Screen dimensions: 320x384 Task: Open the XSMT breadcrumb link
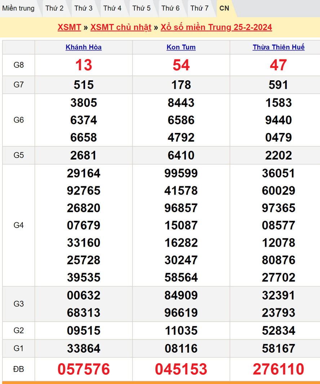(69, 27)
